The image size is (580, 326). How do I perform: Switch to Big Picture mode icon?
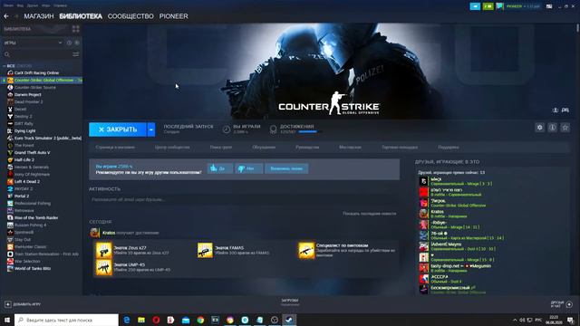tap(549, 6)
